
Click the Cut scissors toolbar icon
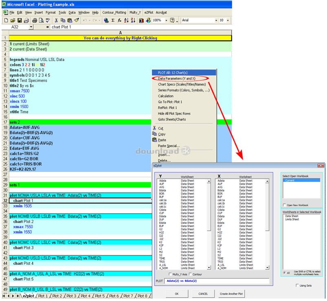(56, 20)
